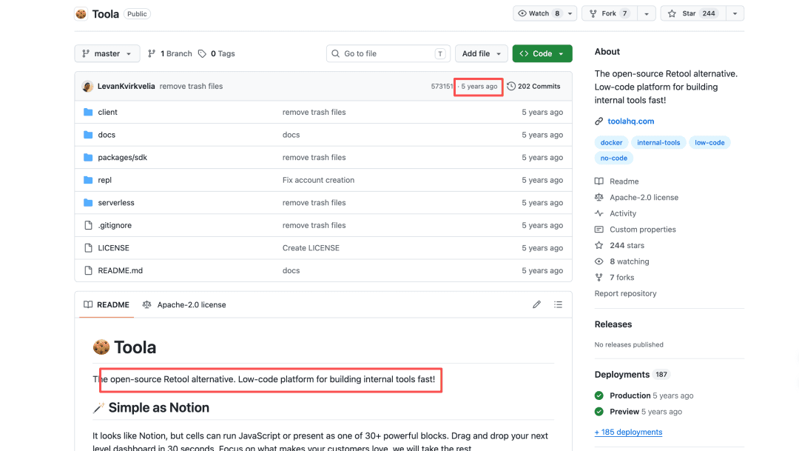Edit README with the pencil icon
799x451 pixels.
click(536, 304)
